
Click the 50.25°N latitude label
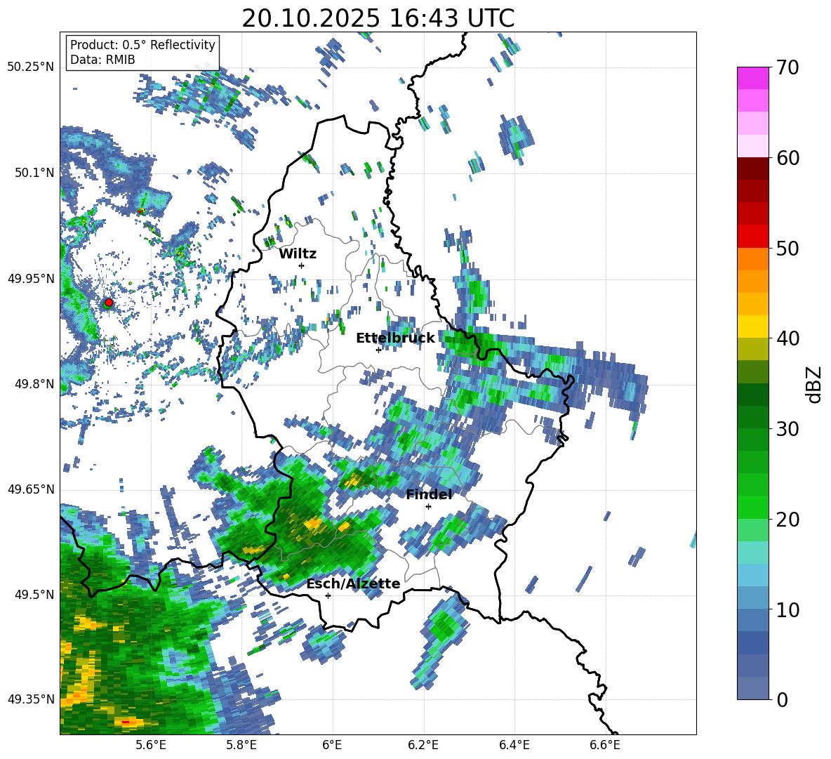pyautogui.click(x=31, y=67)
